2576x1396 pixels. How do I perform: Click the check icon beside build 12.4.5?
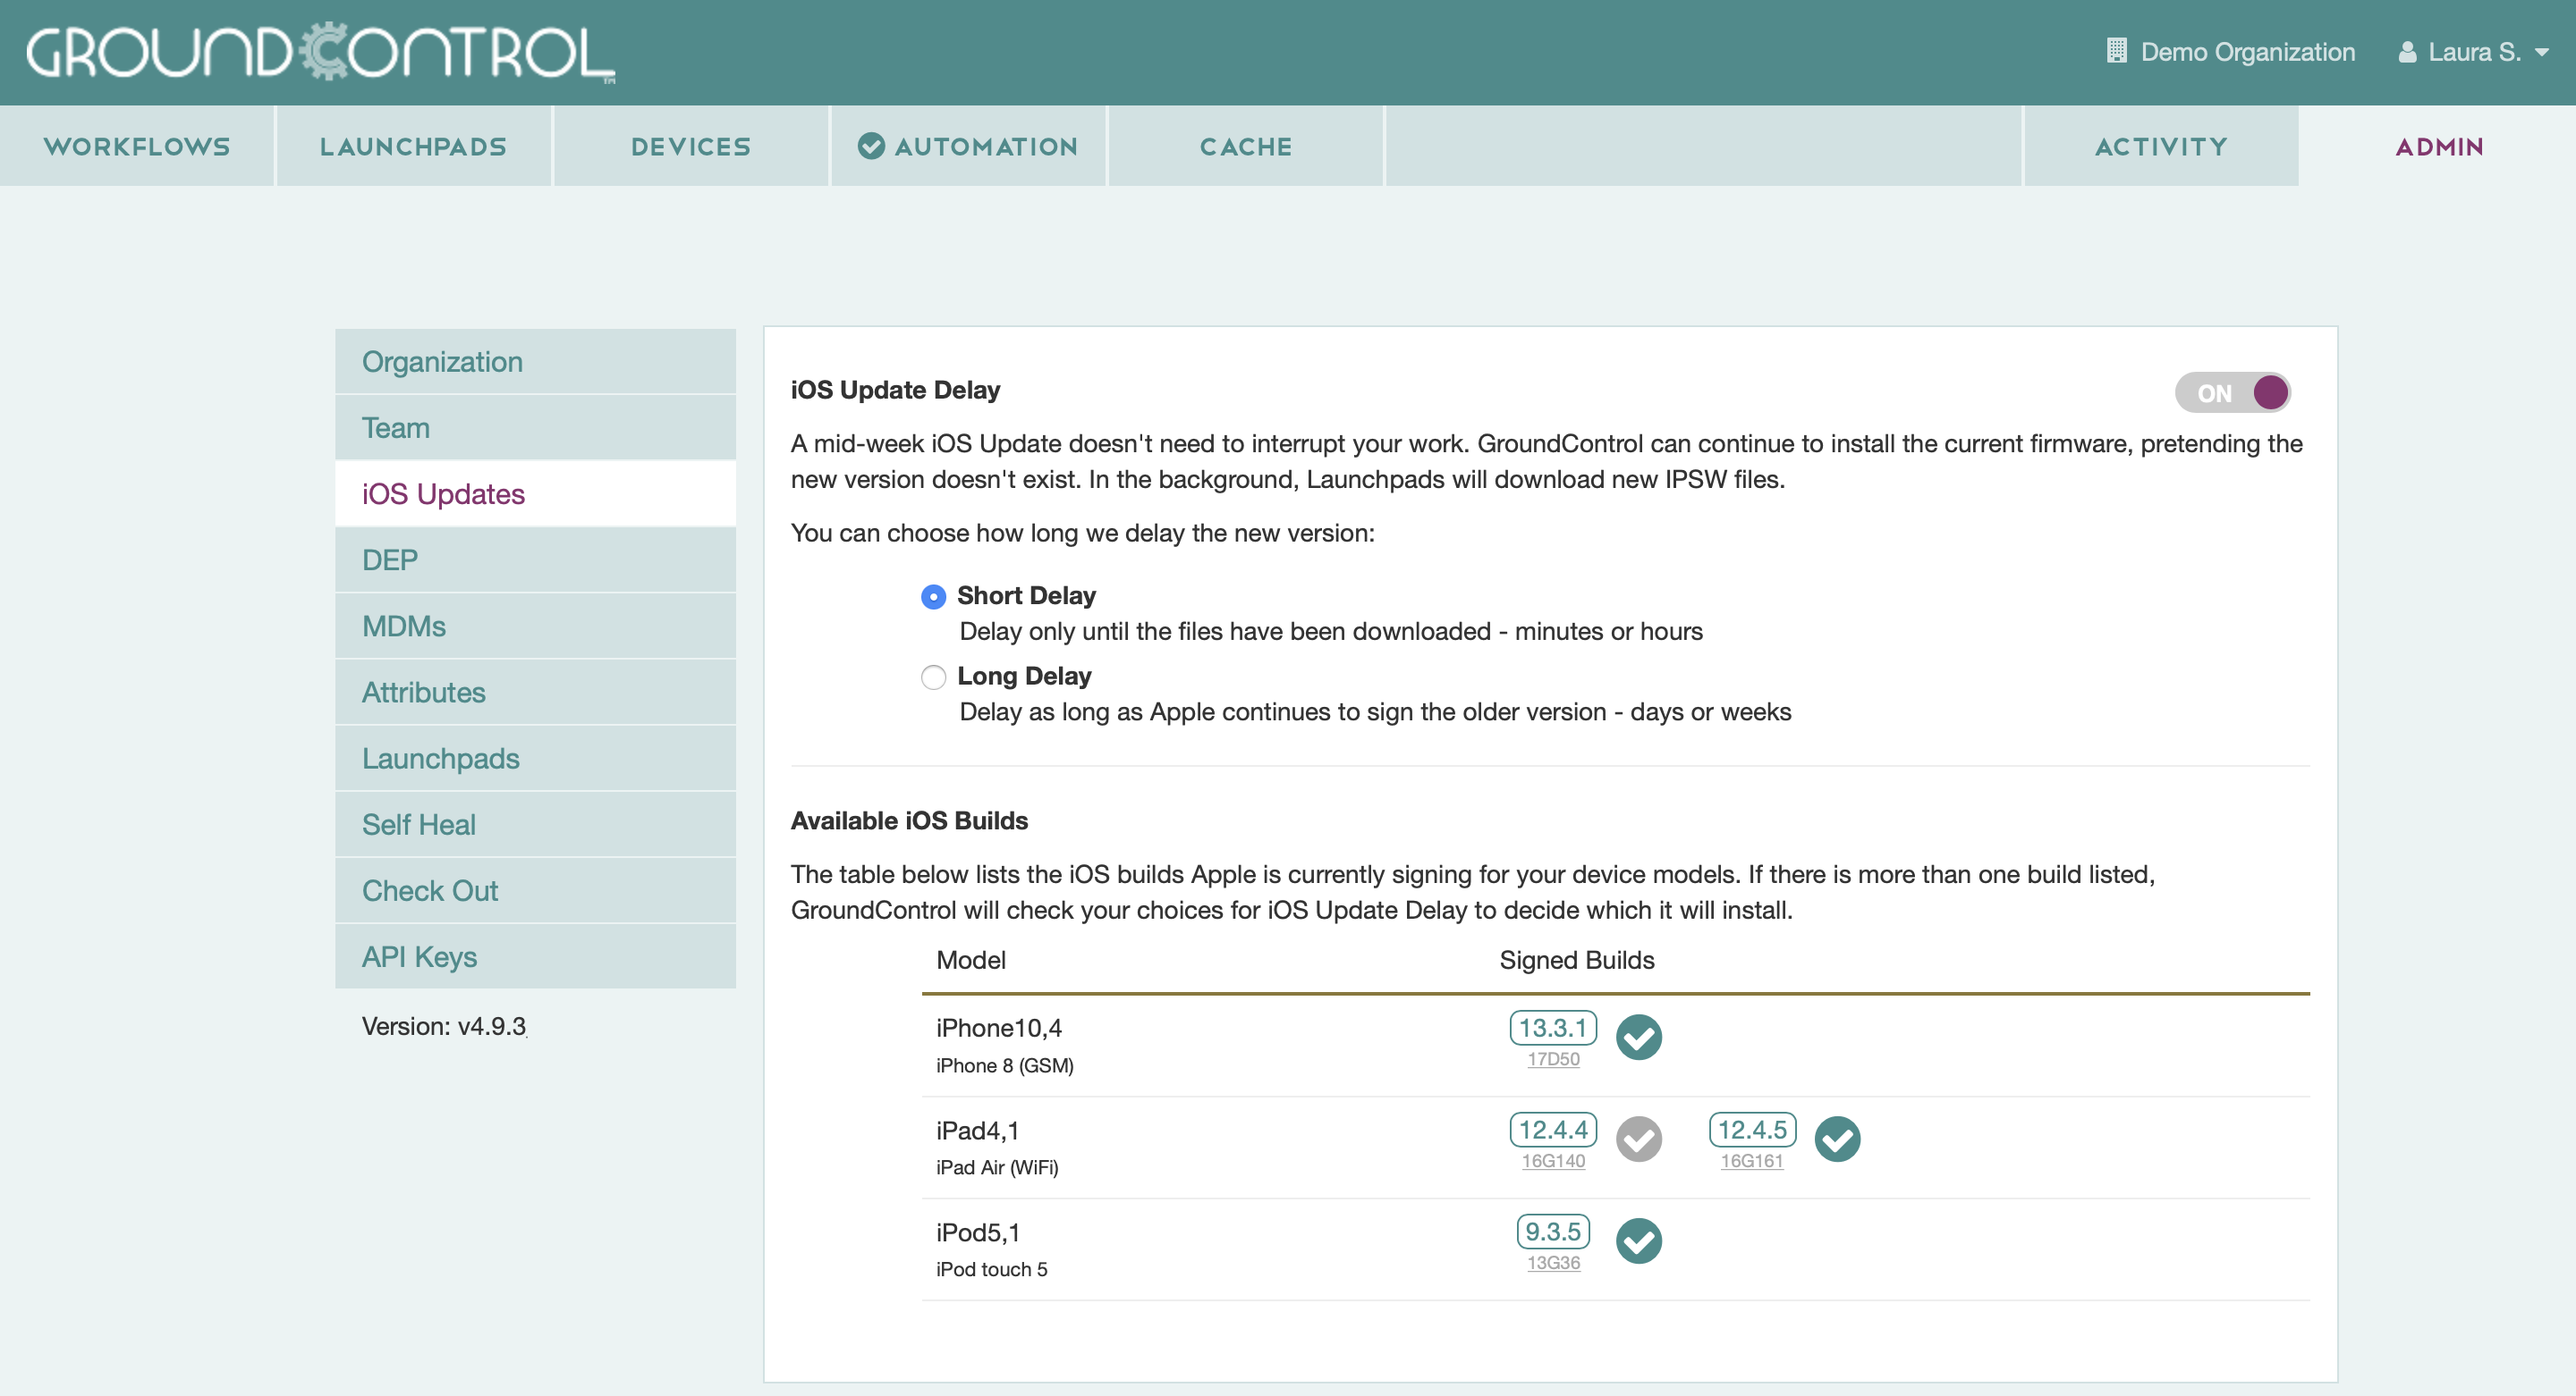pos(1837,1140)
